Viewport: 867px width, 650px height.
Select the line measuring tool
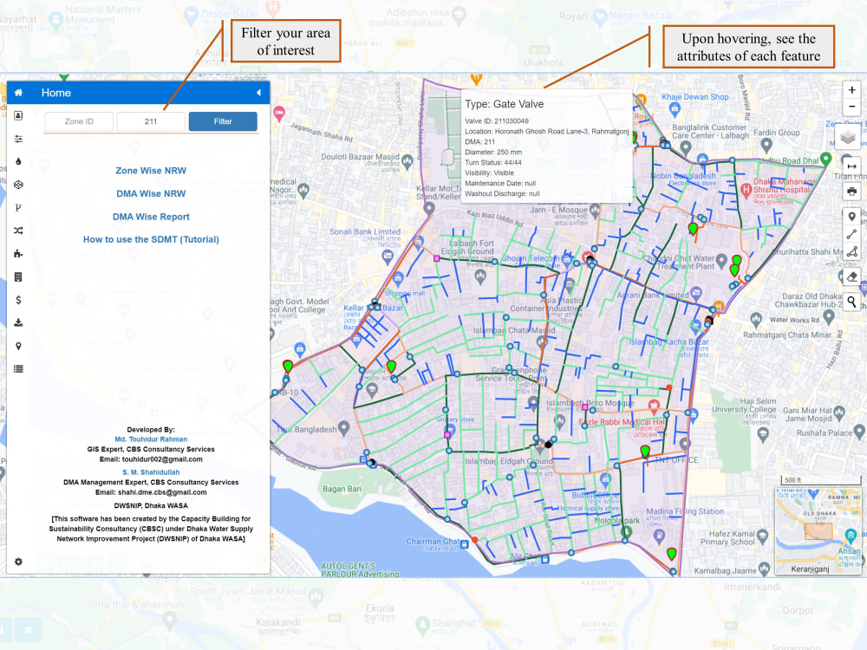tap(851, 234)
